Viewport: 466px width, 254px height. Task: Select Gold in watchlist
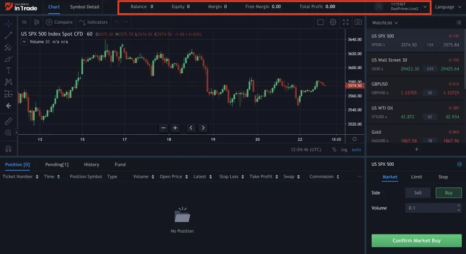tap(415, 136)
